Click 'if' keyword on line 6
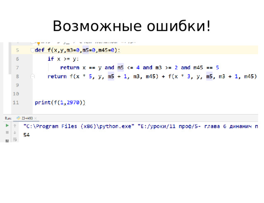This screenshot has height=203, width=264. pyautogui.click(x=51, y=59)
